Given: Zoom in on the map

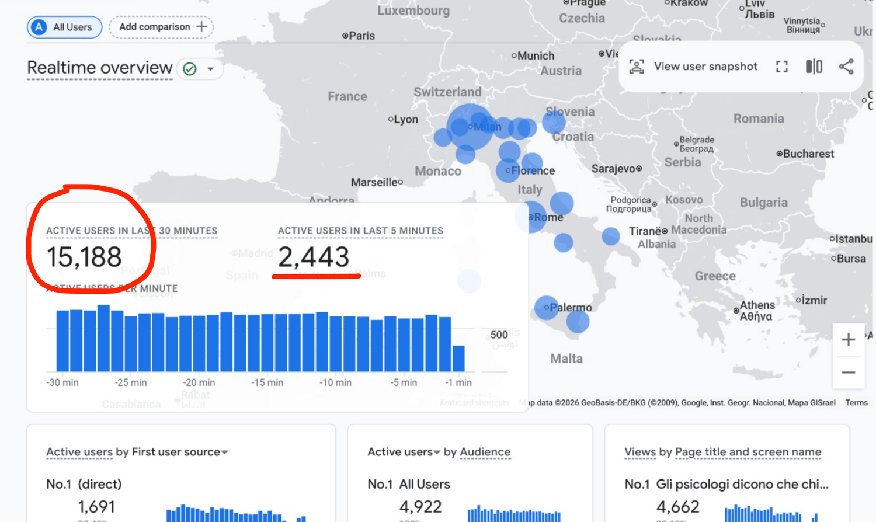Looking at the screenshot, I should pos(848,340).
